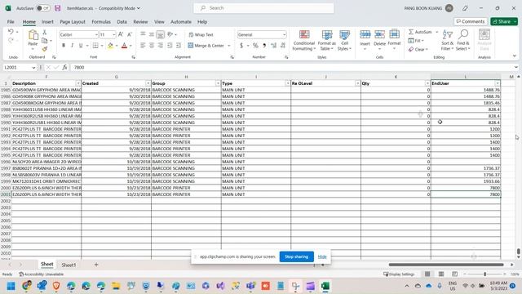This screenshot has width=522, height=294.
Task: Apply Accounting dollar format
Action: coord(241,46)
